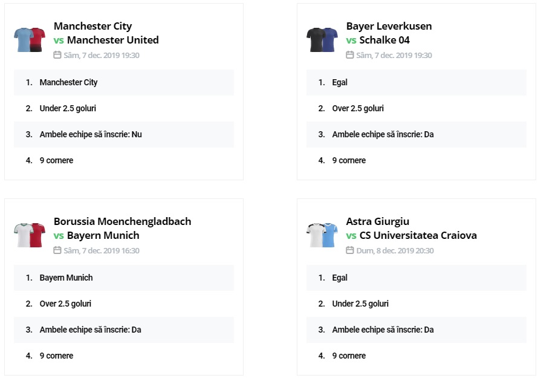The width and height of the screenshot is (541, 381).
Task: Open Astra Giurgiu vs CS Universitatea Craiova title
Action: click(411, 229)
